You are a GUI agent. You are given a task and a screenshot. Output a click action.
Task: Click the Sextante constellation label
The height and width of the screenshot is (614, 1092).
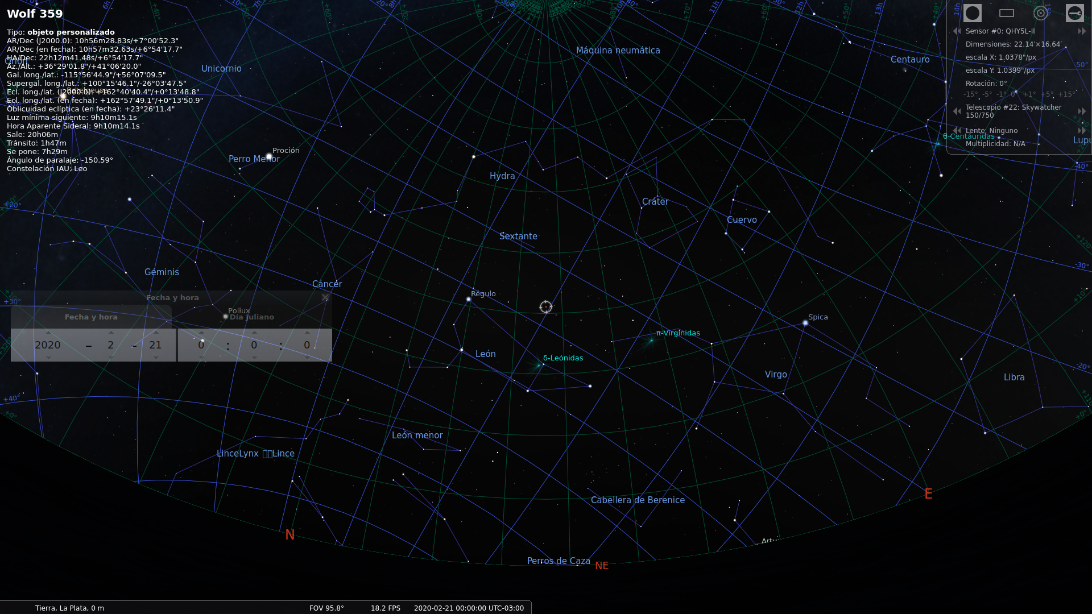pos(518,237)
